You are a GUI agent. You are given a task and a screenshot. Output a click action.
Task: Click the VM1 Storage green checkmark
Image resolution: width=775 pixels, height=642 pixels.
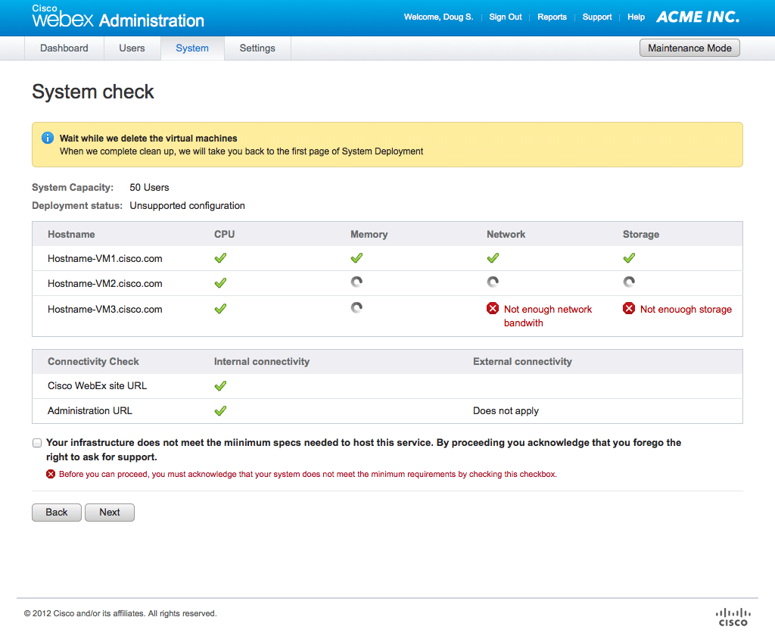[x=629, y=258]
